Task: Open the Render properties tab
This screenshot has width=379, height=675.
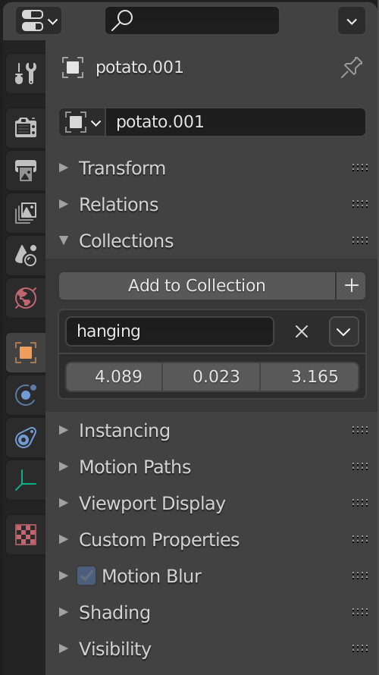Action: pos(26,127)
